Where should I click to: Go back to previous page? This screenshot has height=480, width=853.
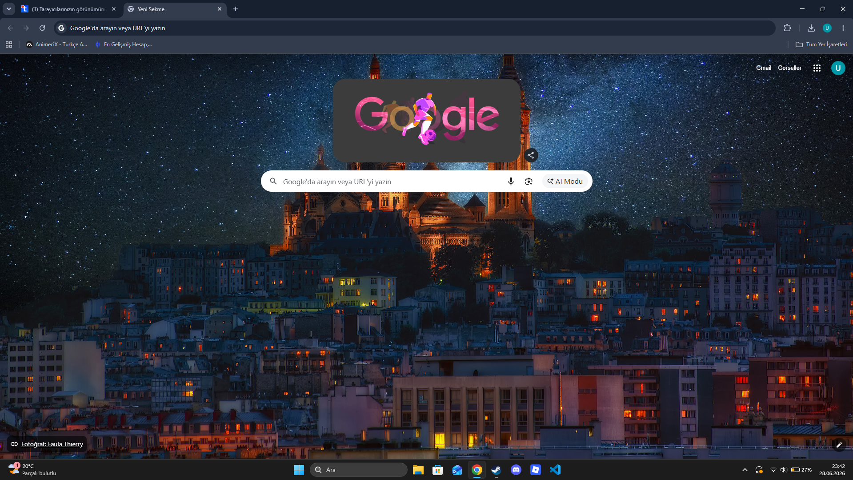tap(10, 28)
